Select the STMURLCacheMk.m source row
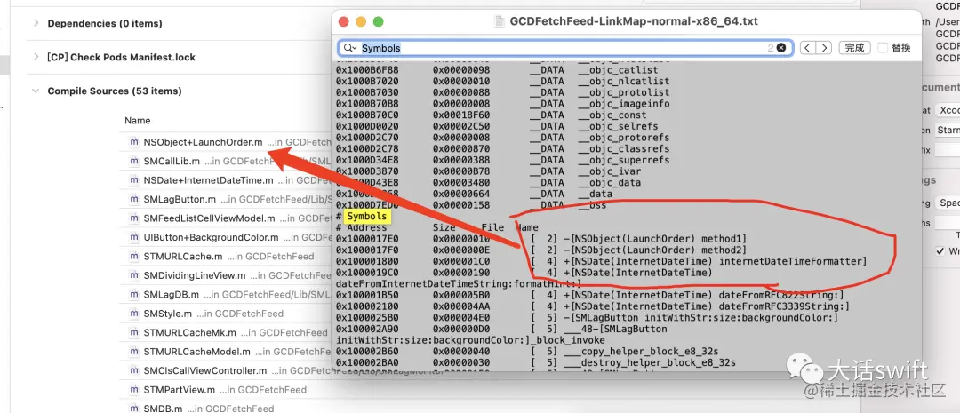The height and width of the screenshot is (413, 960). point(225,332)
